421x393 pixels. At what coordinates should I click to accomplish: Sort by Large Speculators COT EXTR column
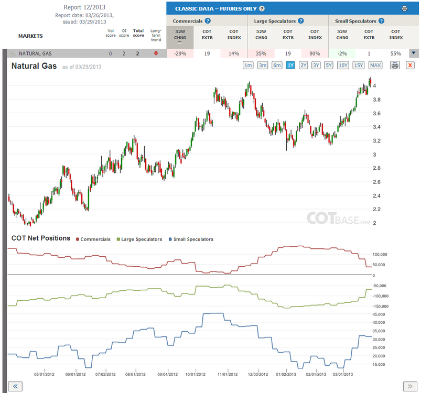288,35
